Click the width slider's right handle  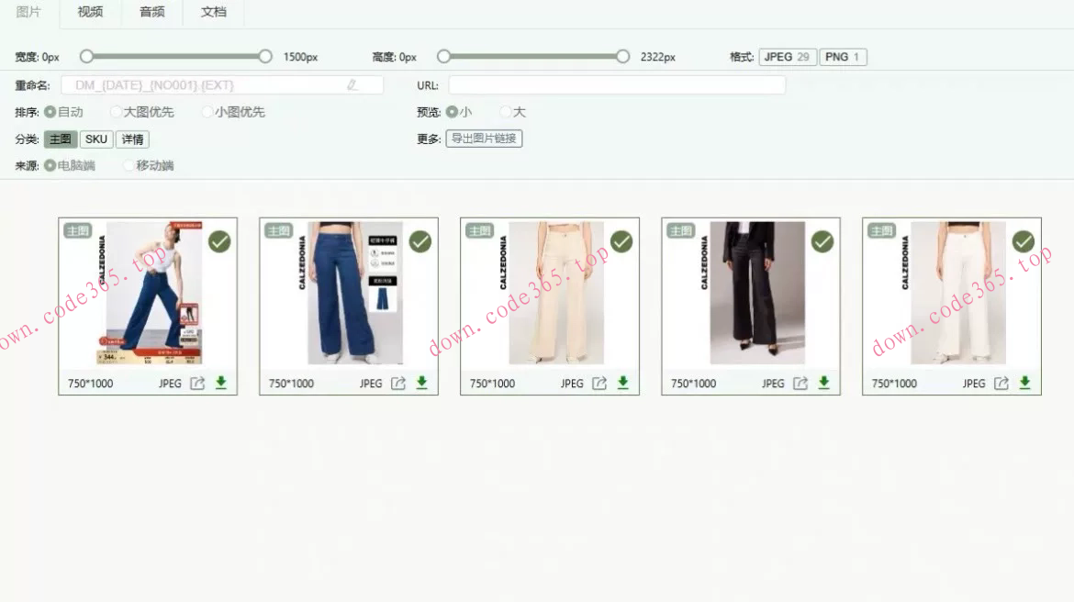pyautogui.click(x=265, y=57)
